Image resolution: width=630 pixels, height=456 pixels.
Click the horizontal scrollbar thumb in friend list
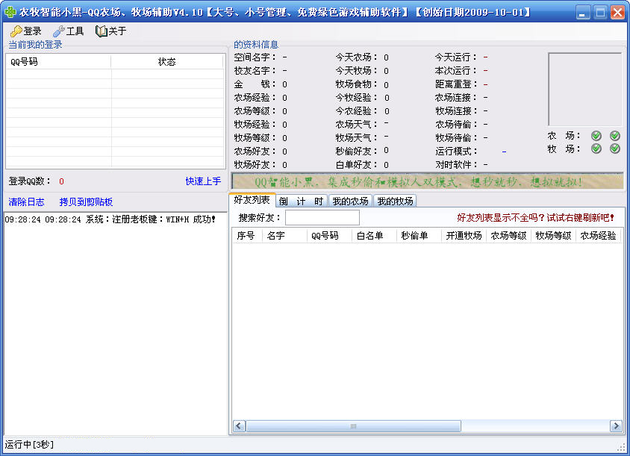pos(353,426)
